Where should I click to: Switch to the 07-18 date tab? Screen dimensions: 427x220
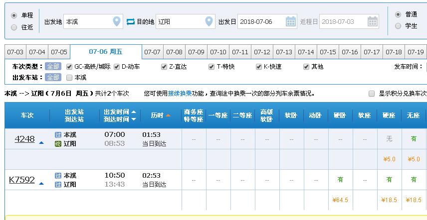(394, 52)
